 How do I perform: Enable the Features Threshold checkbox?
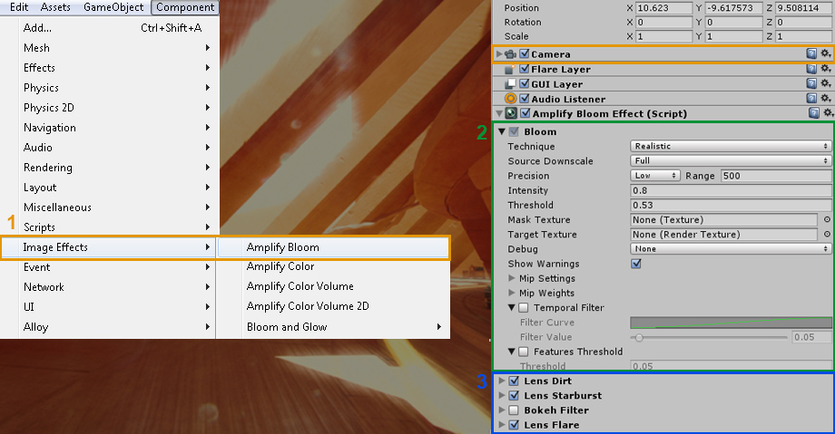point(524,352)
